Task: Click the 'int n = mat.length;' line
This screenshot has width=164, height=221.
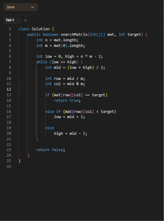Action: 57,40
